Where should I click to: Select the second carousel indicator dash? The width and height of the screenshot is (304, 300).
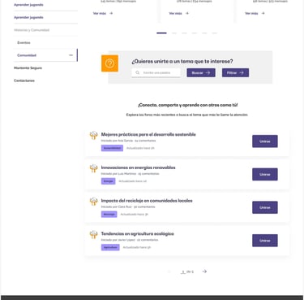pyautogui.click(x=174, y=33)
